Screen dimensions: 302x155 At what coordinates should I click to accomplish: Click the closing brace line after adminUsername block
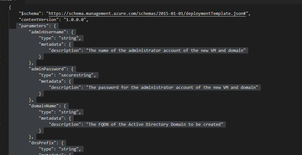pos(31,63)
